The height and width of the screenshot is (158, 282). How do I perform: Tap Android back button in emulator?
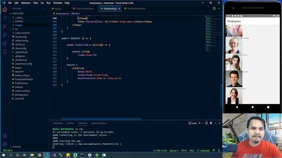point(237,107)
